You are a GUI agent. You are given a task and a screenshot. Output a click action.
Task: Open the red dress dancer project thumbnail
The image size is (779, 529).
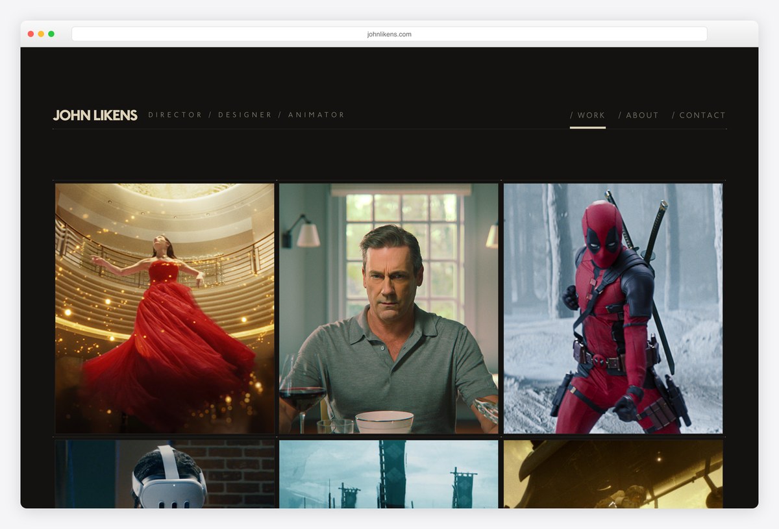[165, 308]
